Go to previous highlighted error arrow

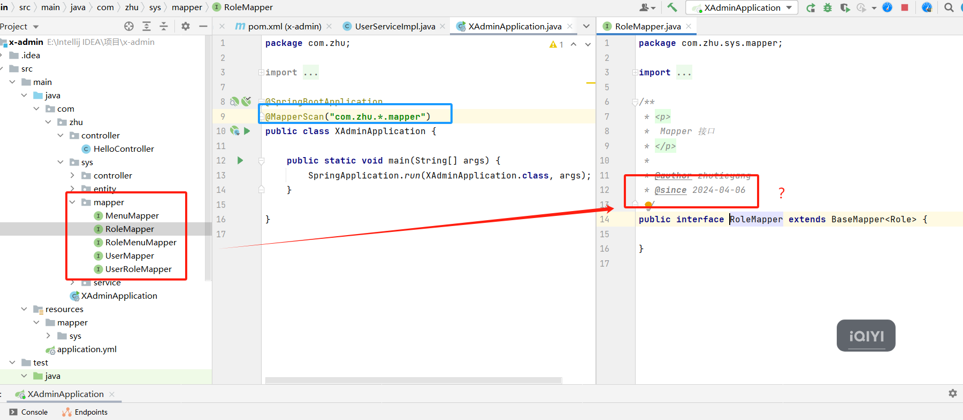[x=574, y=44]
